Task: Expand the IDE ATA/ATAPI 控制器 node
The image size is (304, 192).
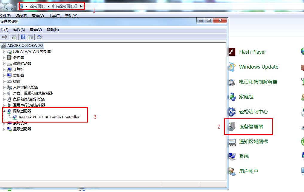Action: 4,52
